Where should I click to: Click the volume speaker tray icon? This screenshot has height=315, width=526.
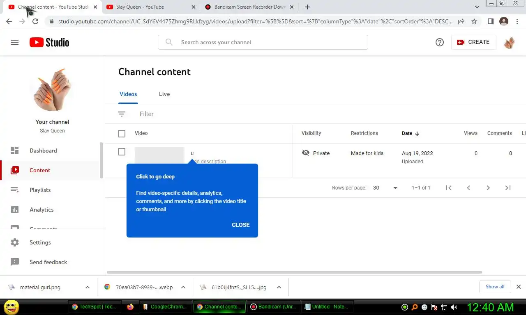[454, 307]
